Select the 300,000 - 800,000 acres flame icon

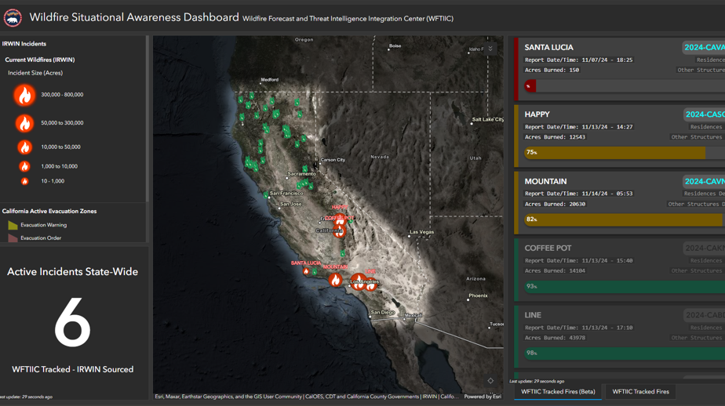[x=24, y=95]
